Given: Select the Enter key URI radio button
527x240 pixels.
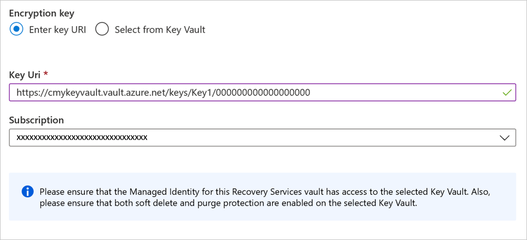Looking at the screenshot, I should pos(16,29).
